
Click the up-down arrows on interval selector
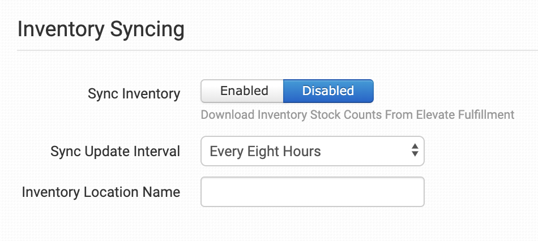[x=415, y=151]
